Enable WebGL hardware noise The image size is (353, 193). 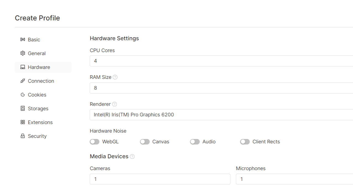tap(95, 142)
